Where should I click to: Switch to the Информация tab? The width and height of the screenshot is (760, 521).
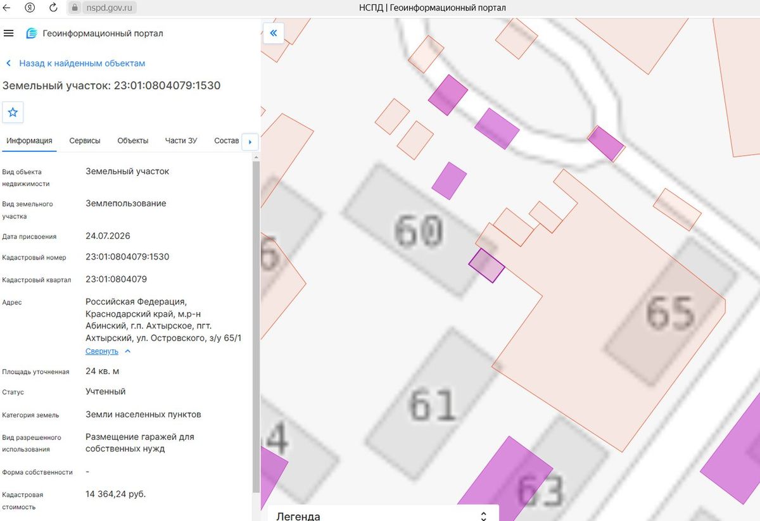click(x=29, y=141)
